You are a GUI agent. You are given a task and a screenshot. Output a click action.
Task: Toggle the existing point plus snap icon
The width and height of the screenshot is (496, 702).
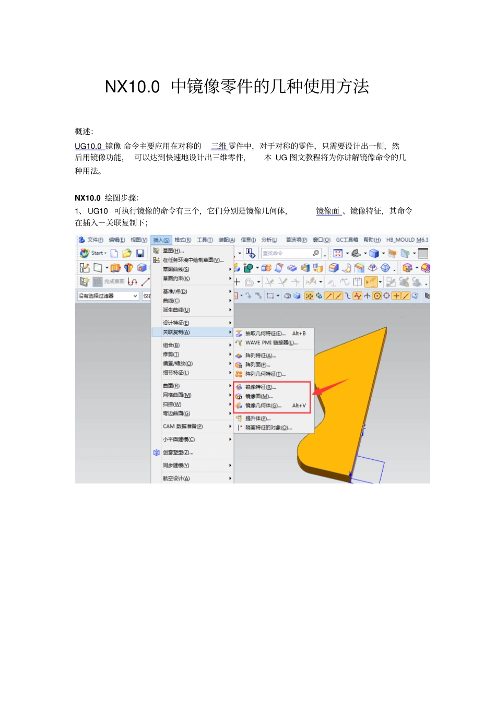397,295
